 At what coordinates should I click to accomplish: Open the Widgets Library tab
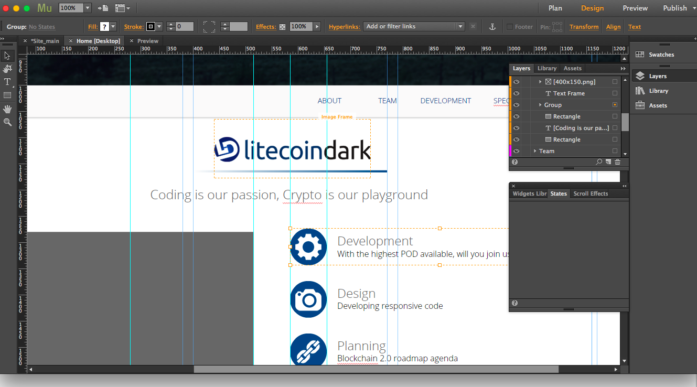click(x=530, y=194)
